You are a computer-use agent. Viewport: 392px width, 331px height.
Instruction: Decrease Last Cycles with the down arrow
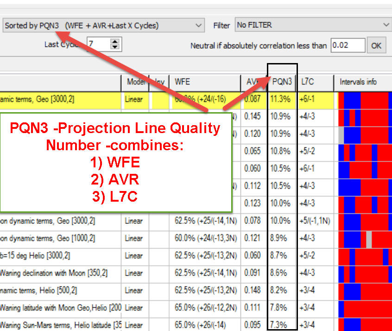pyautogui.click(x=115, y=47)
